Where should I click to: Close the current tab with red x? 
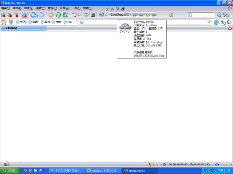click(230, 28)
